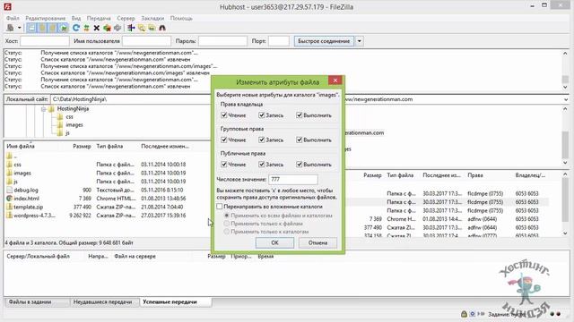
Task: Toggle remote directory tree icon
Action: tap(53, 28)
